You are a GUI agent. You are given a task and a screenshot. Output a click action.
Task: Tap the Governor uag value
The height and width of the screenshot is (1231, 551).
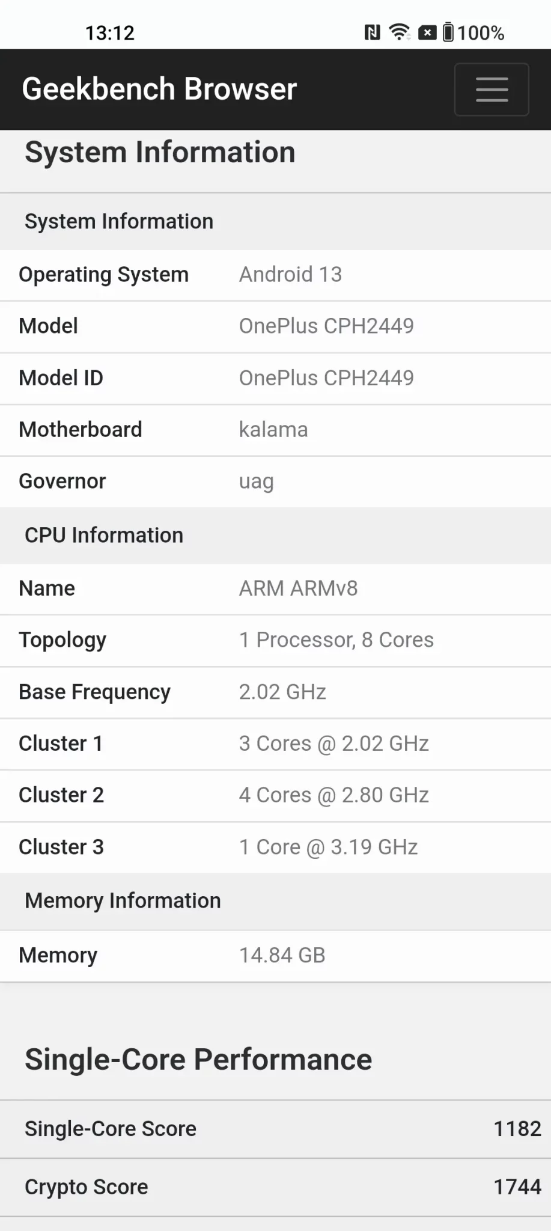[x=257, y=481]
